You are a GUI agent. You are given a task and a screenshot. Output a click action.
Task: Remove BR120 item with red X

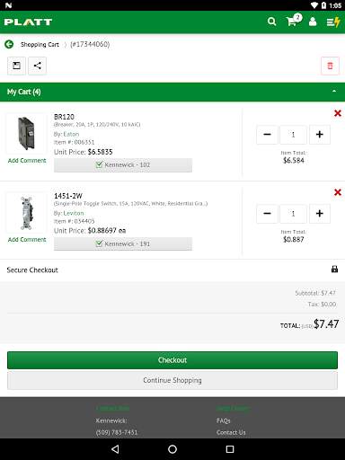coord(338,113)
